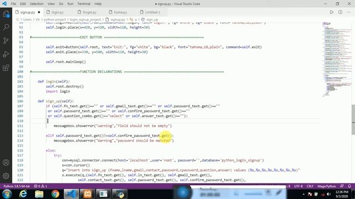Click line number 100 in gutter
This screenshot has width=355, height=199.
pyautogui.click(x=20, y=72)
